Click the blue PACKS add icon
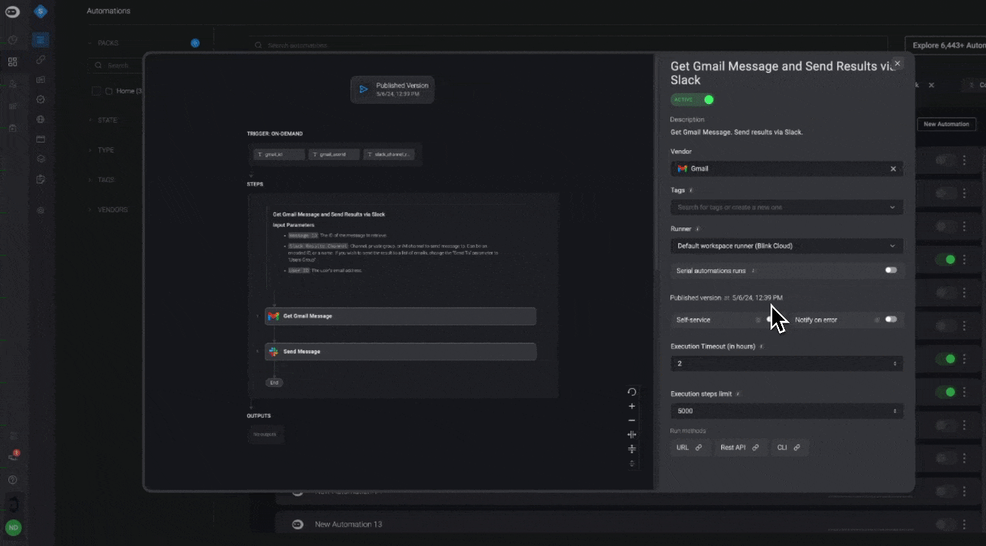 (x=195, y=43)
